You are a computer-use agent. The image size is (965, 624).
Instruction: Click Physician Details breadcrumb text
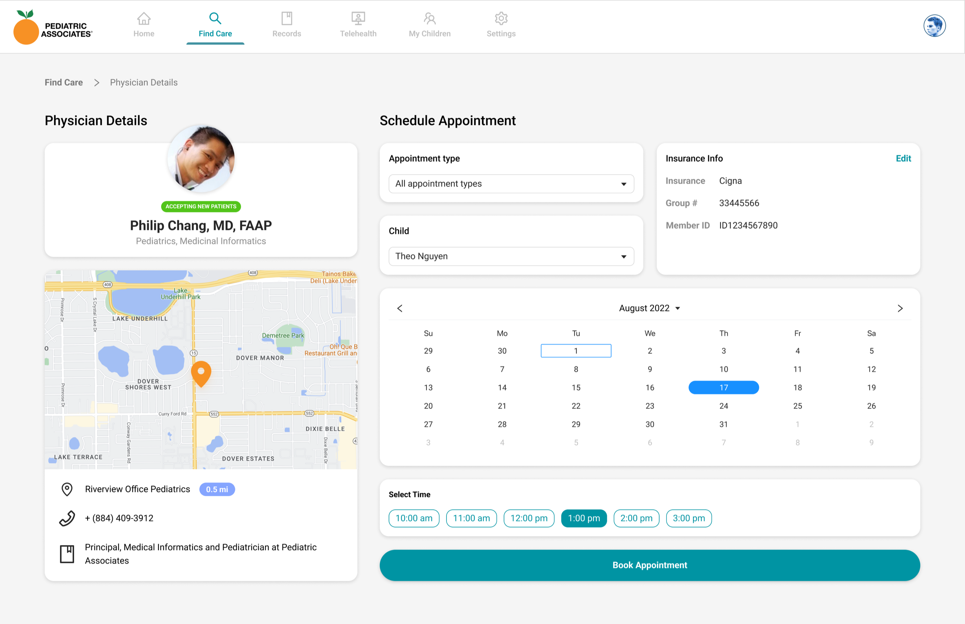pyautogui.click(x=144, y=82)
